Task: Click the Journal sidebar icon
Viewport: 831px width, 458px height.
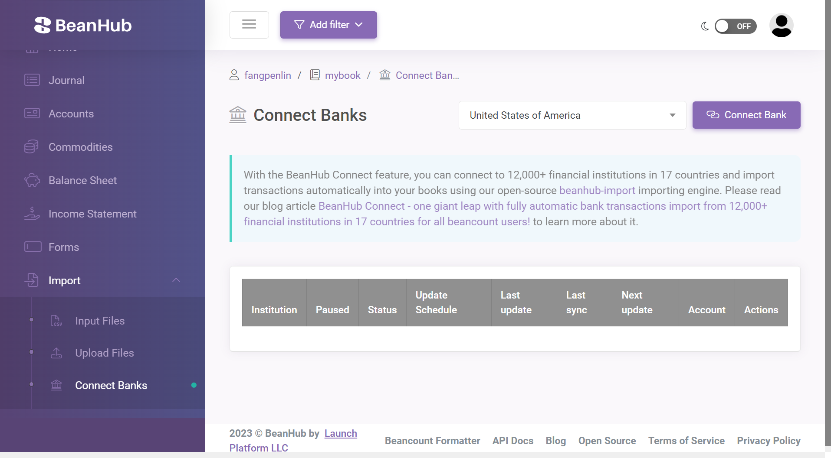Action: pos(32,80)
